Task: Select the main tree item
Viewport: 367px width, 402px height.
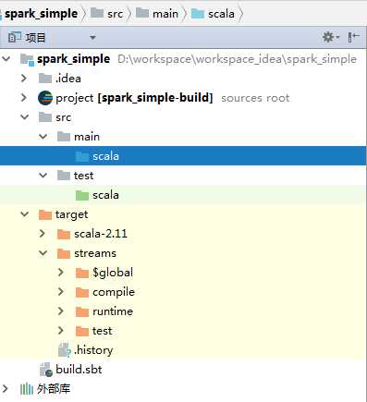Action: (87, 137)
